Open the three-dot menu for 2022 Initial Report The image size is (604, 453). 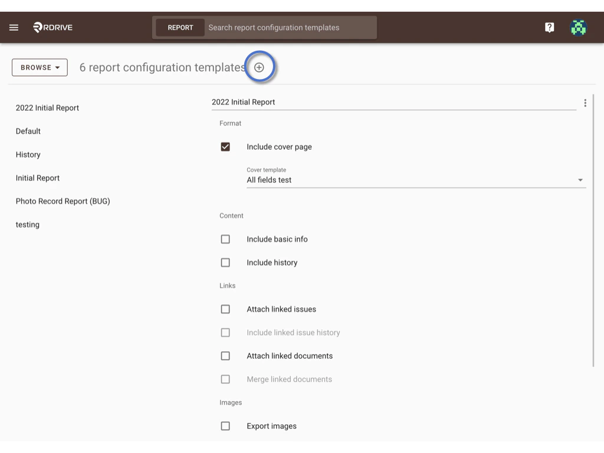click(x=585, y=102)
